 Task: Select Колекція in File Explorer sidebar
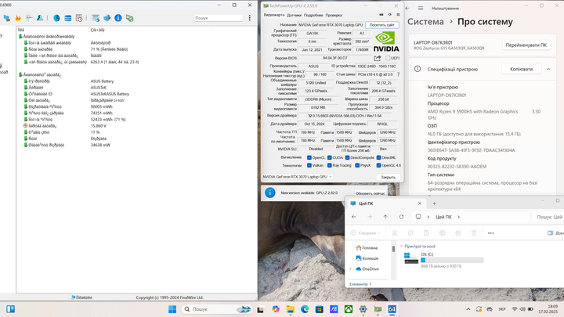coord(367,258)
